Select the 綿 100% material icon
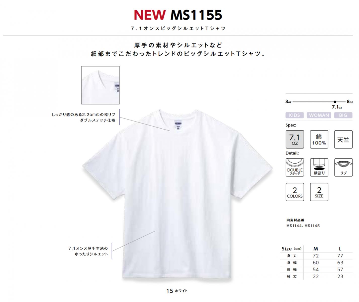This screenshot has width=359, height=302. click(x=319, y=139)
